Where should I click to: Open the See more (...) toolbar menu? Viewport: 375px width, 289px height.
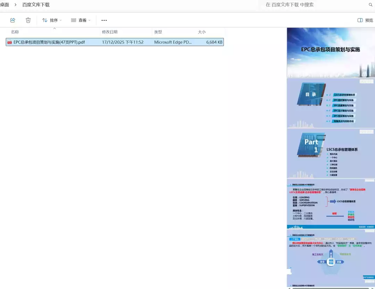tap(103, 20)
